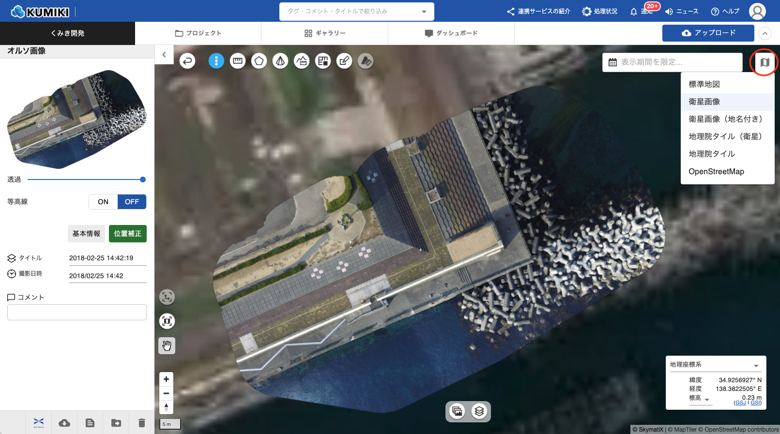Set contour lines to OFF
Image resolution: width=780 pixels, height=434 pixels.
[x=132, y=202]
